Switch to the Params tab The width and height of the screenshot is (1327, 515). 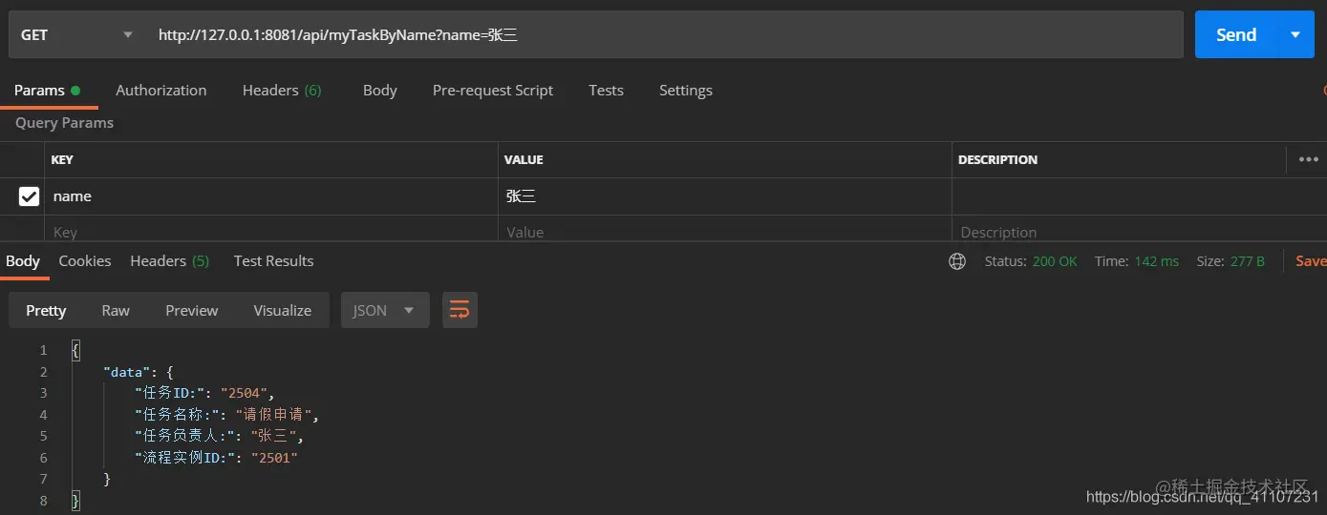pos(48,91)
